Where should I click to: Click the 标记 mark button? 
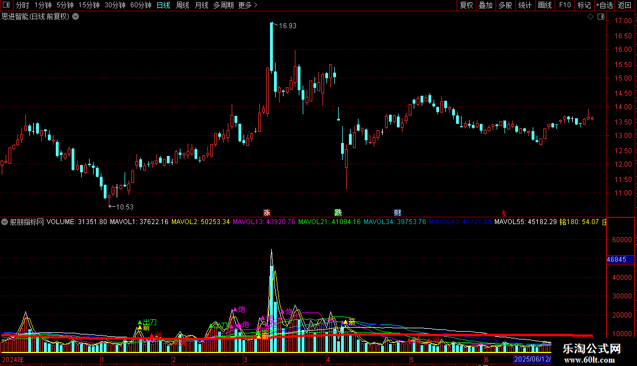coord(584,5)
